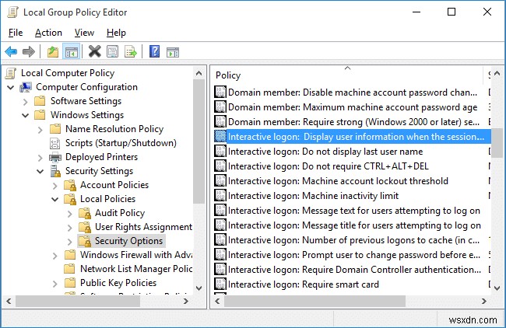Image resolution: width=506 pixels, height=328 pixels.
Task: Toggle Show/Hide Console Tree toolbar icon
Action: tap(70, 52)
